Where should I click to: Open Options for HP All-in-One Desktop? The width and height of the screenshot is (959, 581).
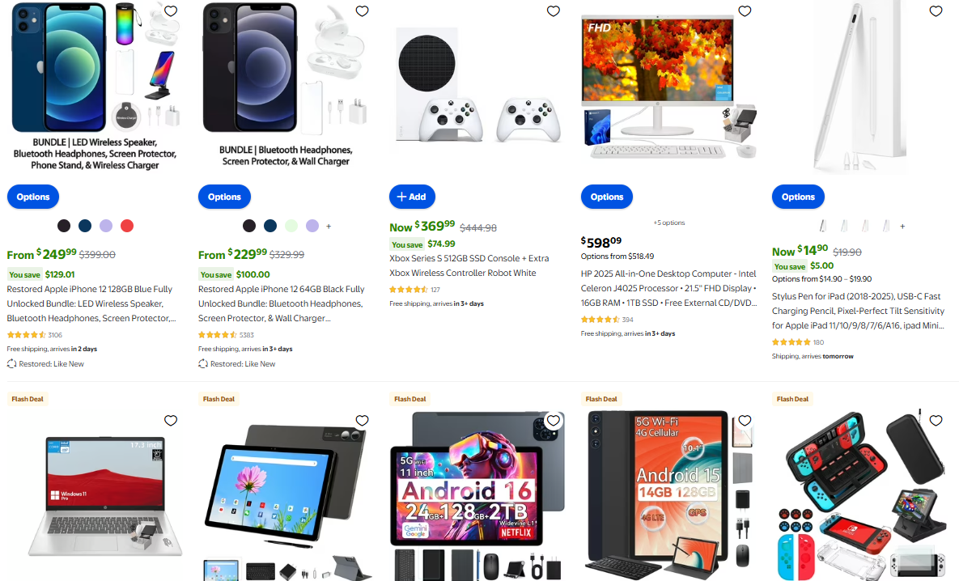point(607,197)
